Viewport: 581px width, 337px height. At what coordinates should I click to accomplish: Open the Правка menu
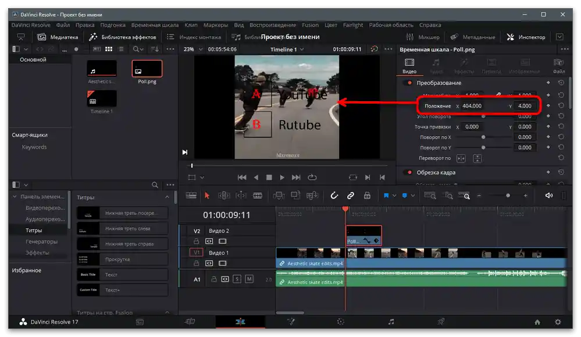pyautogui.click(x=85, y=25)
